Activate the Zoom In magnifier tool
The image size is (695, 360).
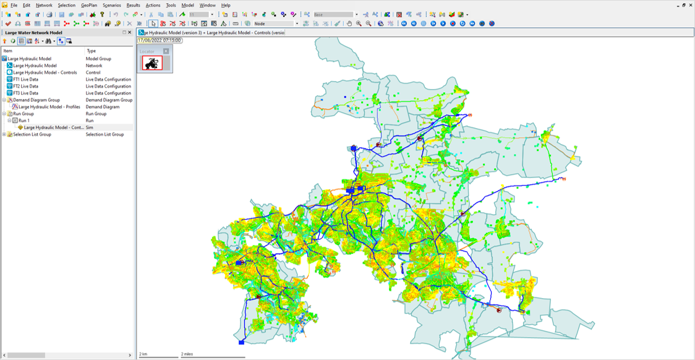coord(358,23)
